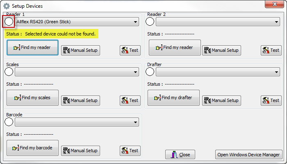Open Manual Setup for Reader 2

coord(221,50)
